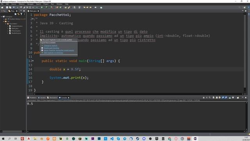Viewport: 250px width, 141px height.
Task: Click the Console Remove All Terminated icon
Action: pos(209,98)
